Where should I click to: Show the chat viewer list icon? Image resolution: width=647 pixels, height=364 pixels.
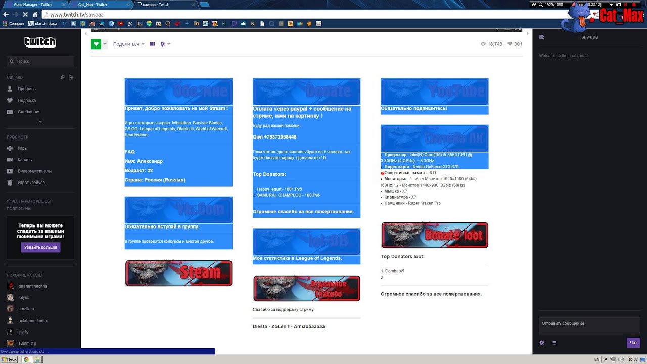coord(554,343)
